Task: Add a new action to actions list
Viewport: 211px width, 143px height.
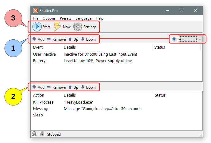Action: [38, 87]
